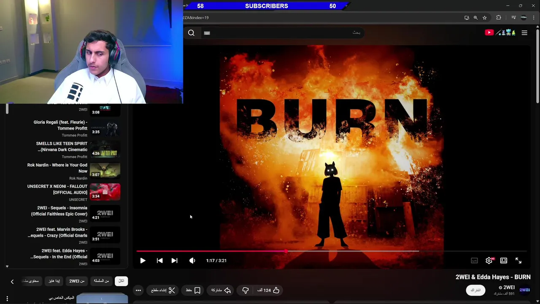
Task: Like the video with thumbs up
Action: click(x=268, y=290)
